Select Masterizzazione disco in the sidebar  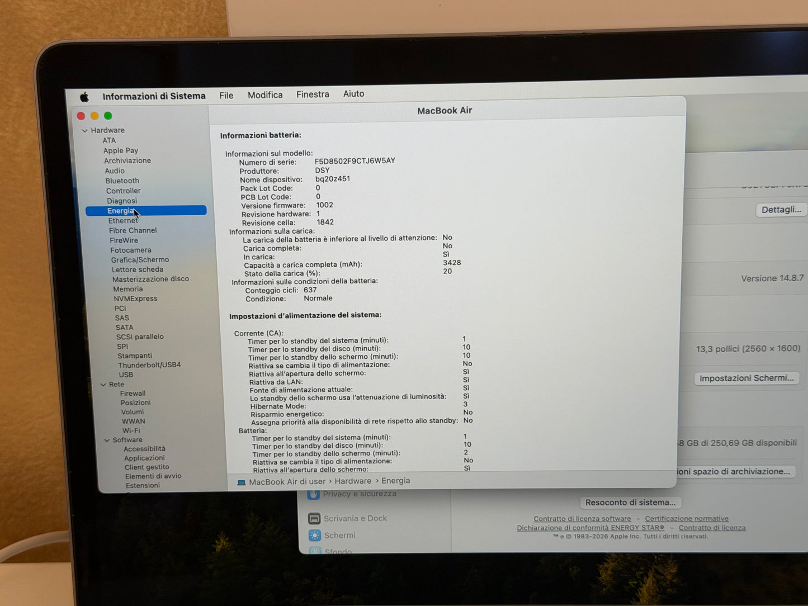(x=150, y=279)
